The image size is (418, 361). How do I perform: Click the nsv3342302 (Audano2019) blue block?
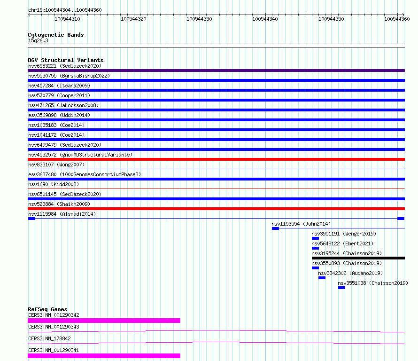[x=322, y=278]
